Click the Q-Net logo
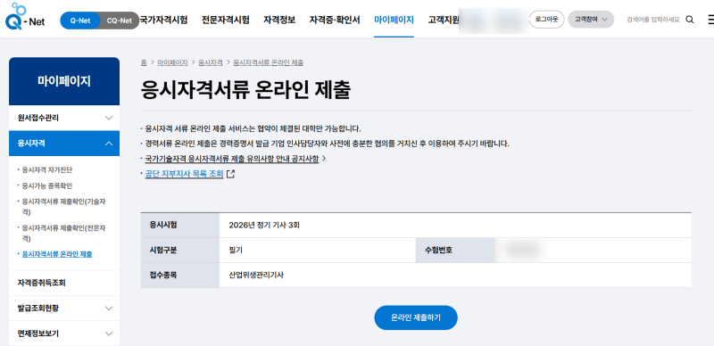714x346 pixels. [x=25, y=17]
